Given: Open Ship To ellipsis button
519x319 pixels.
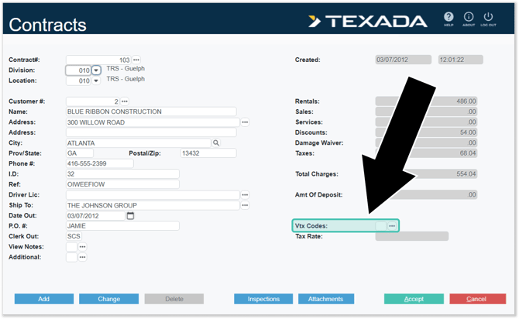Looking at the screenshot, I should [x=245, y=205].
